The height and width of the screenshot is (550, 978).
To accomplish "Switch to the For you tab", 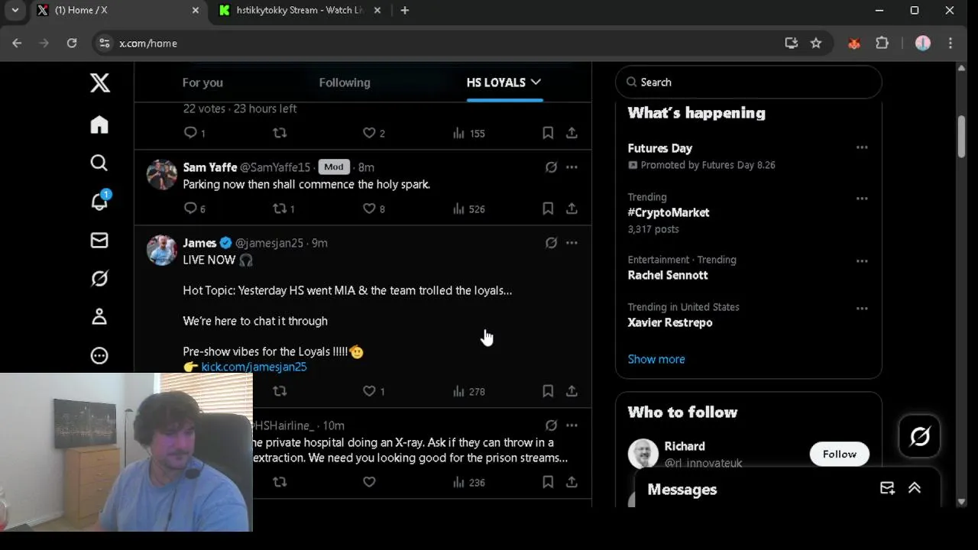I will tap(202, 82).
